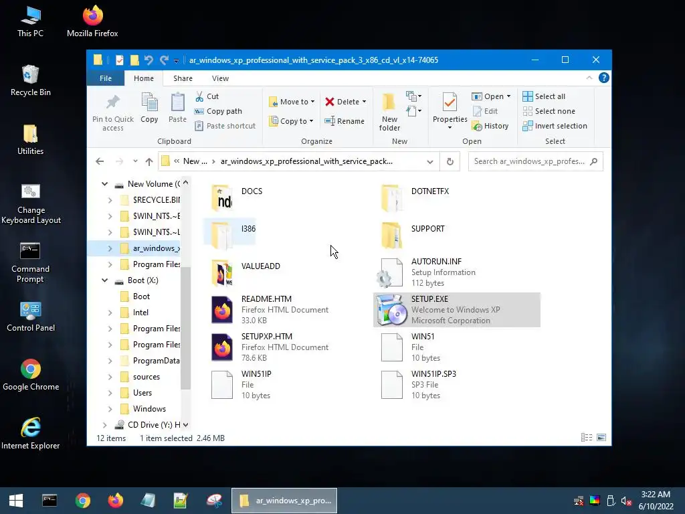Open file History in ribbon
The image size is (685, 514).
[x=490, y=126]
